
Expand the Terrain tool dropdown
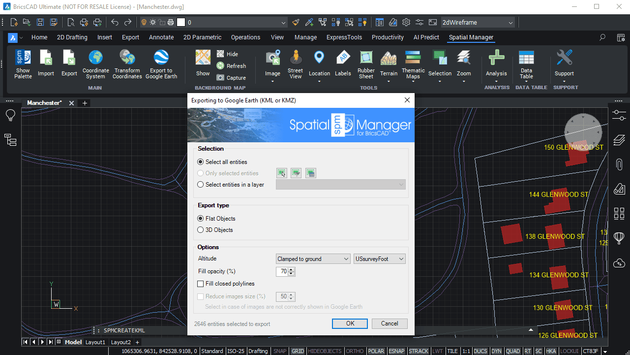(x=389, y=81)
